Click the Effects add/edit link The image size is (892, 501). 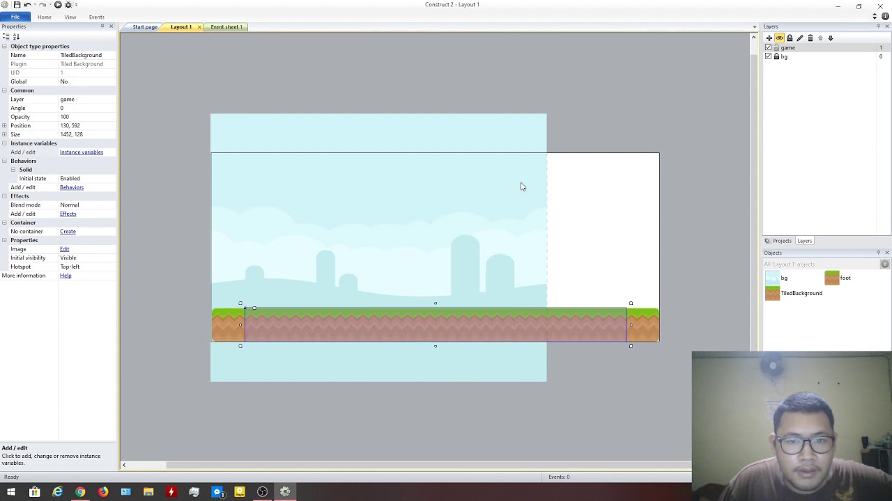pos(68,214)
